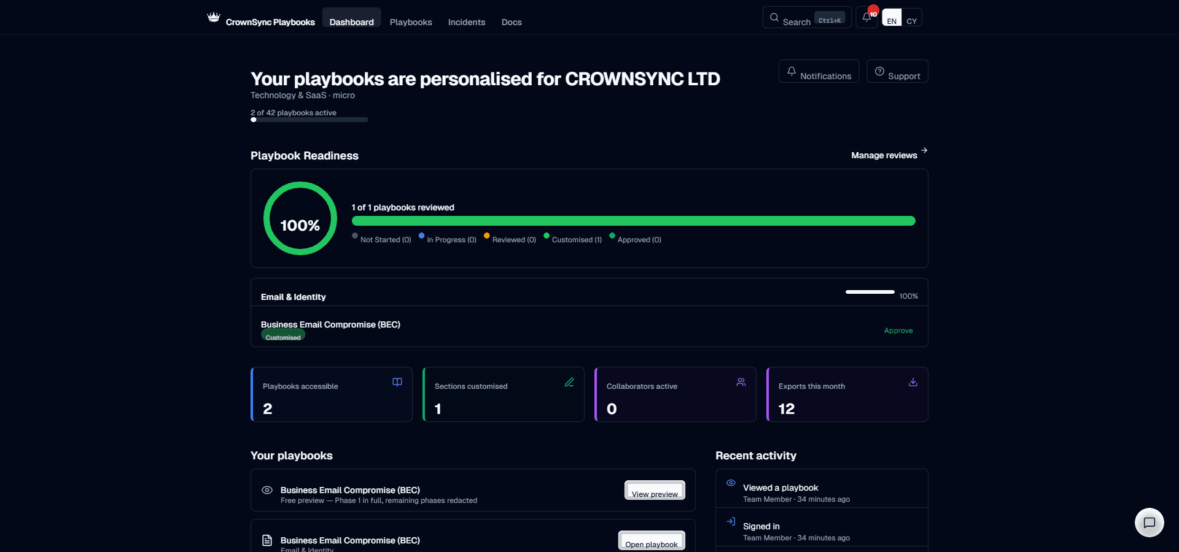
Task: Click the View preview button
Action: click(655, 490)
